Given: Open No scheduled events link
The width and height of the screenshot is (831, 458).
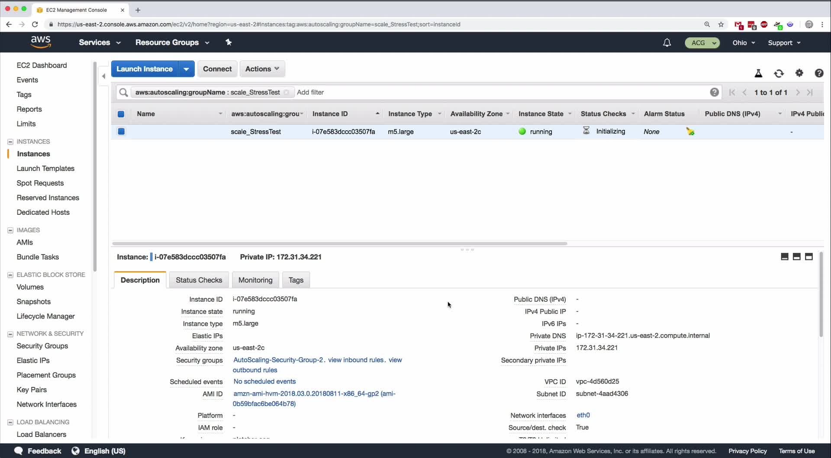Looking at the screenshot, I should point(264,381).
